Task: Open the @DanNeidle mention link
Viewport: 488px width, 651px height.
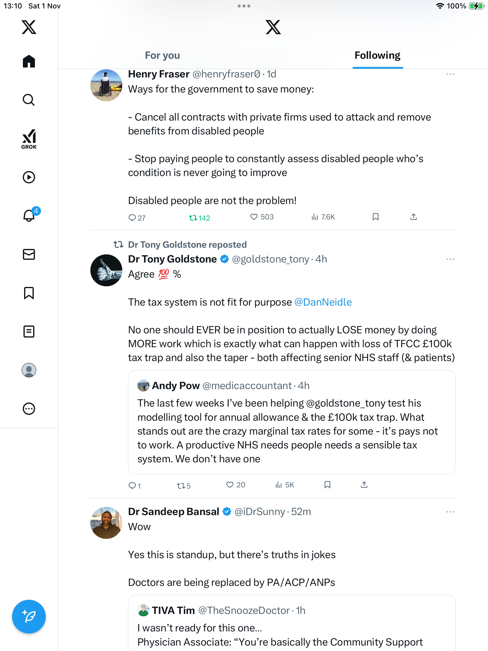Action: (x=323, y=302)
